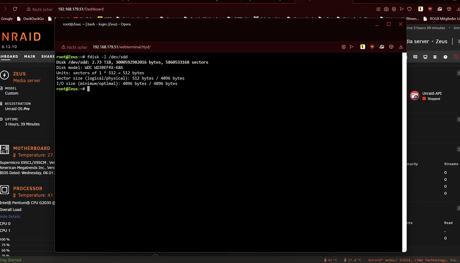
Task: Click the '3 Hours, 39 Minutes' uptime value
Action: [22, 124]
